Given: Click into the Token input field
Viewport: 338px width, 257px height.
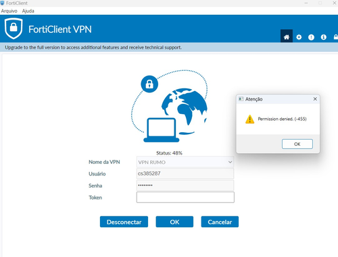Looking at the screenshot, I should 185,197.
